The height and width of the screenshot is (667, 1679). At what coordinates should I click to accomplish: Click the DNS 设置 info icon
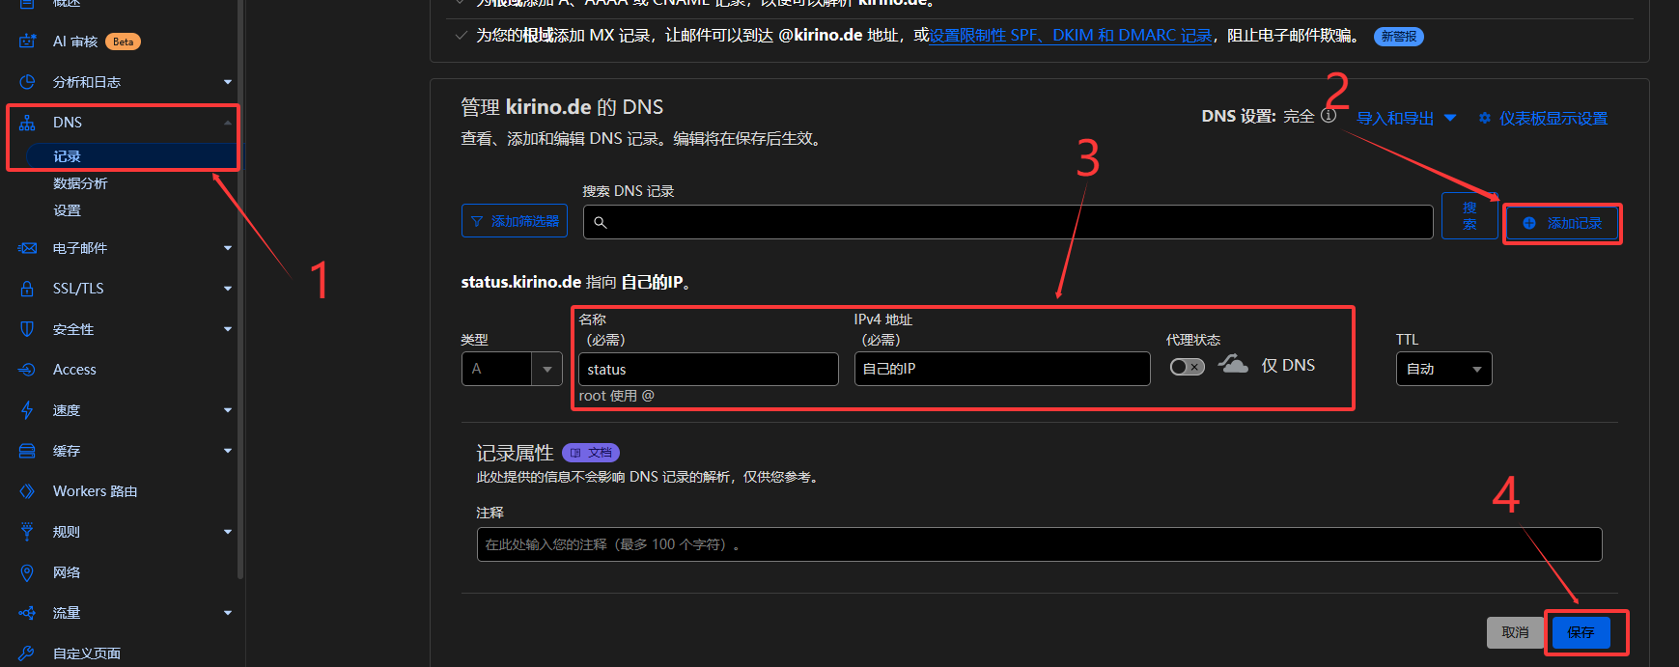1329,116
